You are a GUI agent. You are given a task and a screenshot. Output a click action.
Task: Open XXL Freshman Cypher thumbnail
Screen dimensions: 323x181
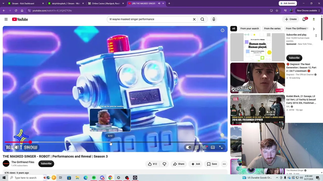(257, 110)
